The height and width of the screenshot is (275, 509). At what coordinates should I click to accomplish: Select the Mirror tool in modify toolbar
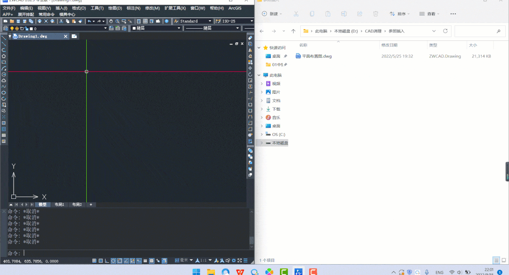[250, 50]
